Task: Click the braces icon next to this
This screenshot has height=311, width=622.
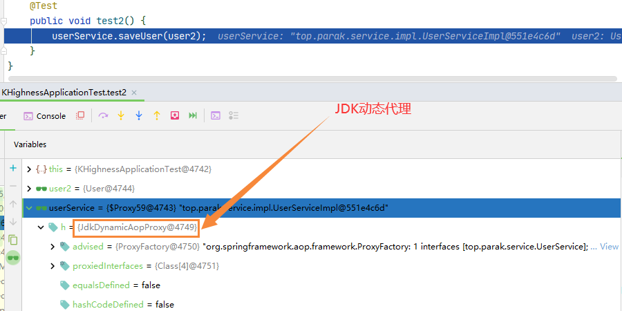Action: 41,169
